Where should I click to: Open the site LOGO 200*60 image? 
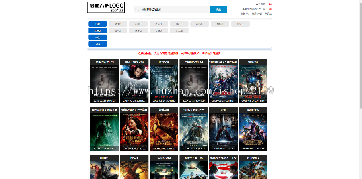(106, 8)
